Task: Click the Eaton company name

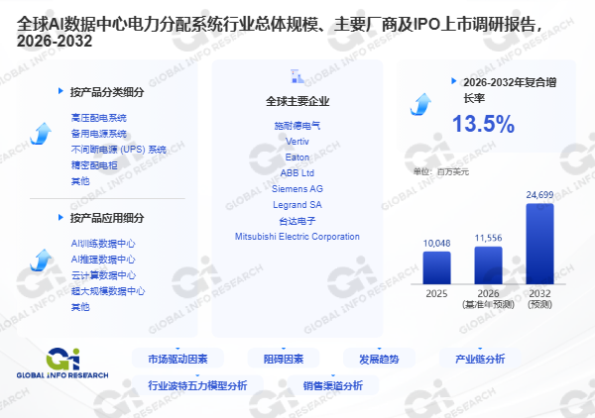Action: (297, 157)
